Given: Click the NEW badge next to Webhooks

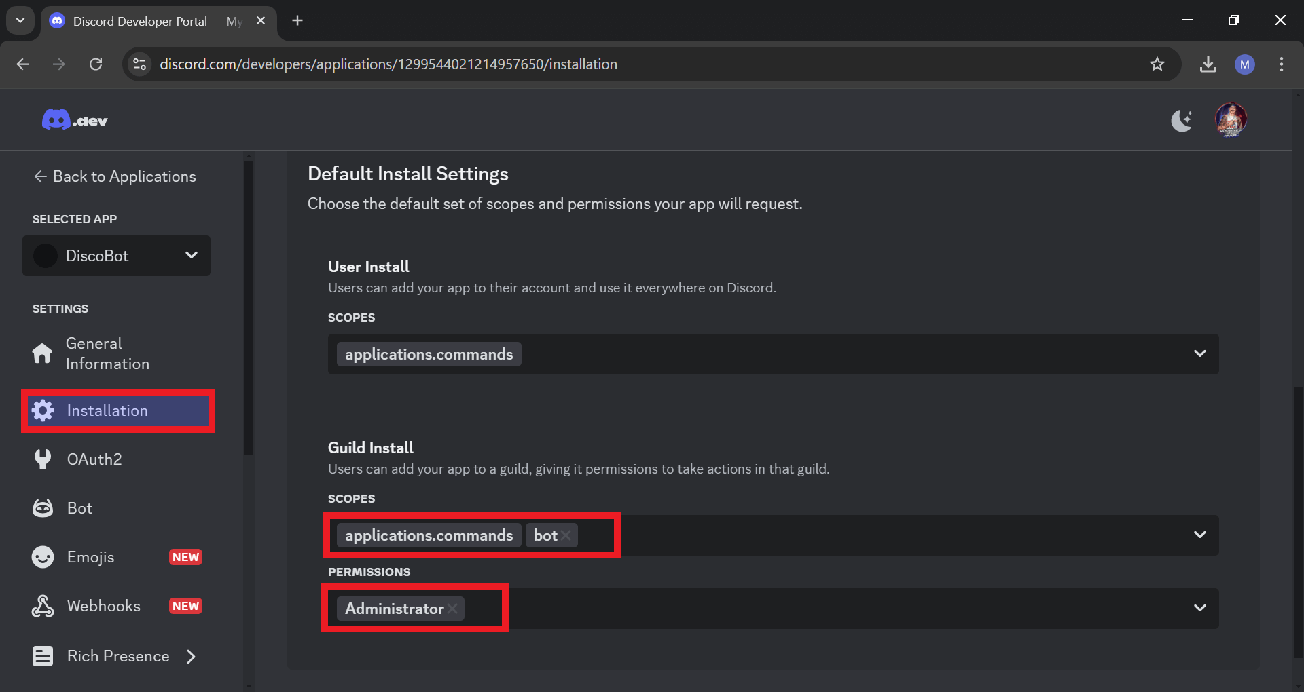Looking at the screenshot, I should click(x=185, y=606).
